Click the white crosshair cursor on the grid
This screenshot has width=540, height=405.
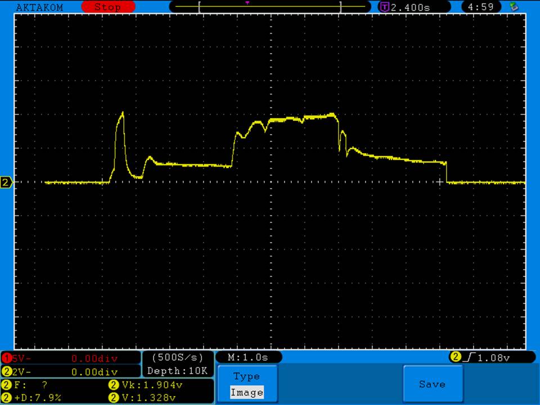(440, 182)
